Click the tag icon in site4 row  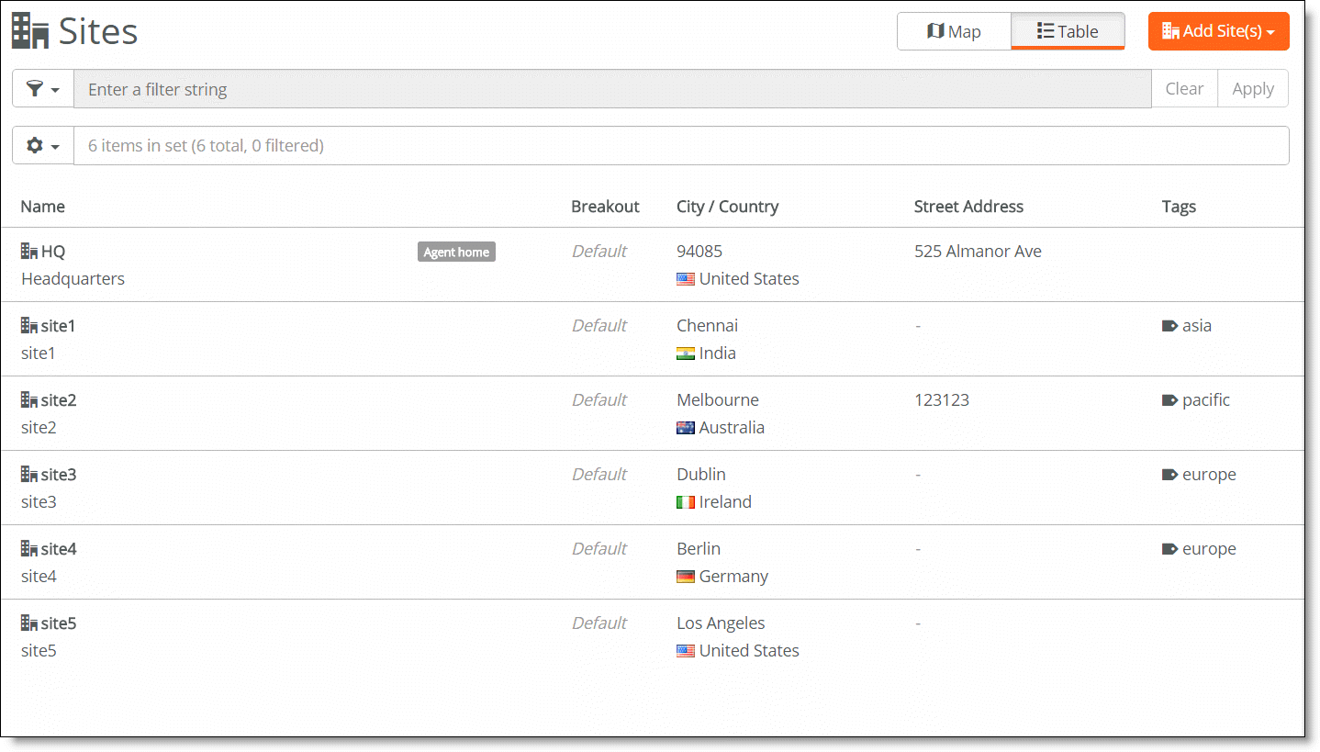1169,548
